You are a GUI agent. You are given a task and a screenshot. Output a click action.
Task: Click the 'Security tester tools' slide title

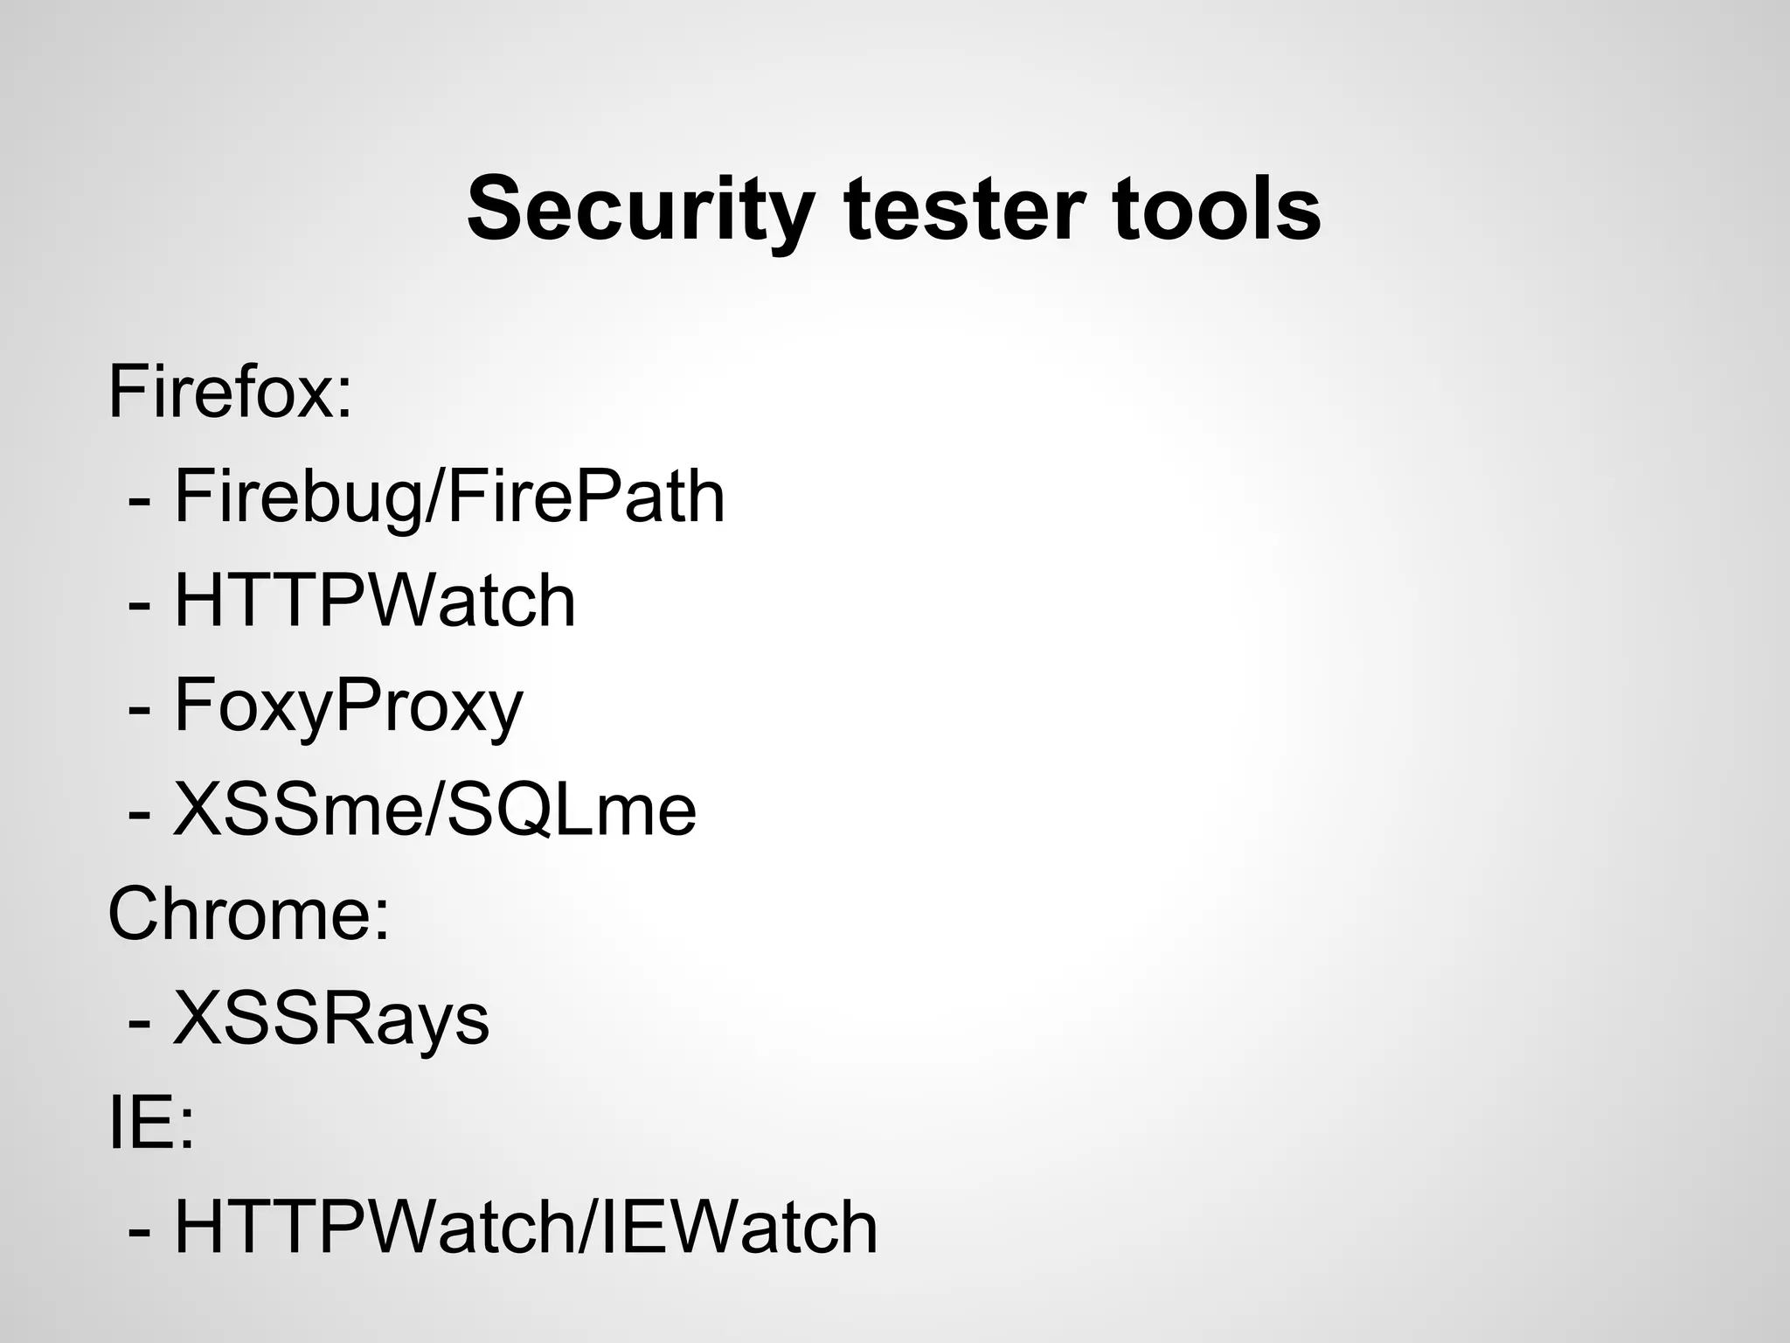[894, 210]
